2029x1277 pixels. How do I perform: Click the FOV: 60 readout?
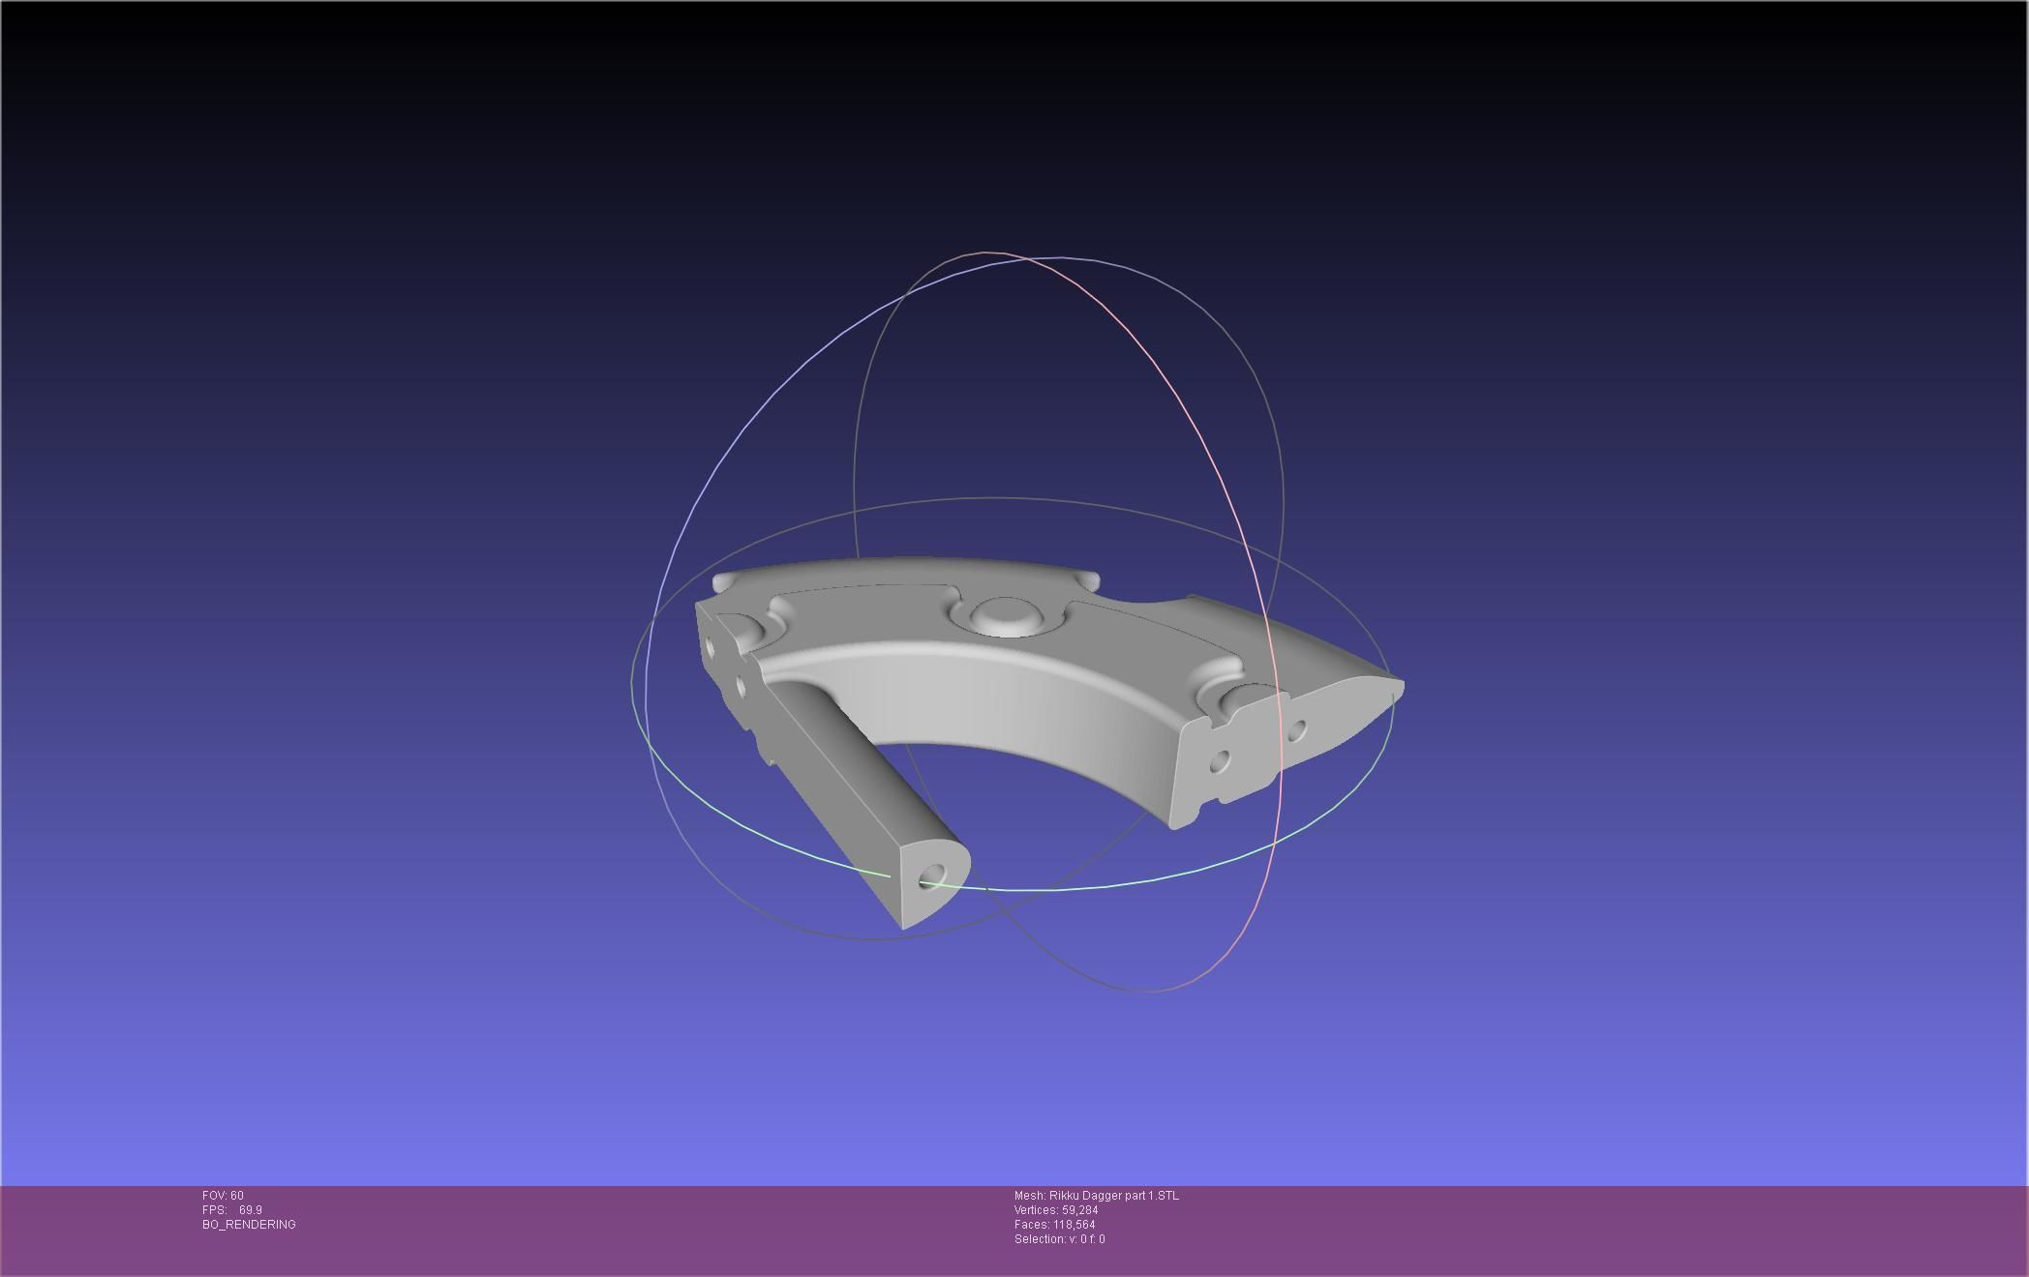click(x=223, y=1196)
